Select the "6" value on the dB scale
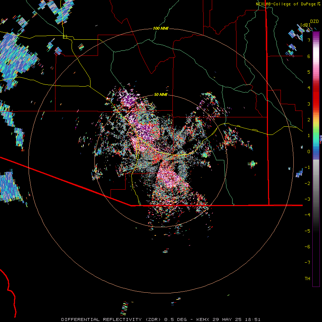 [x=309, y=56]
